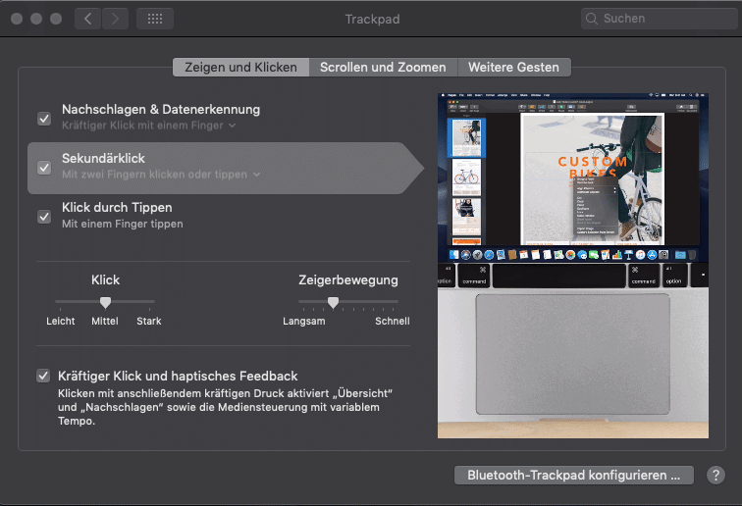
Task: Expand Kräftiger Klick mit einem Finger dropdown
Action: click(x=148, y=126)
